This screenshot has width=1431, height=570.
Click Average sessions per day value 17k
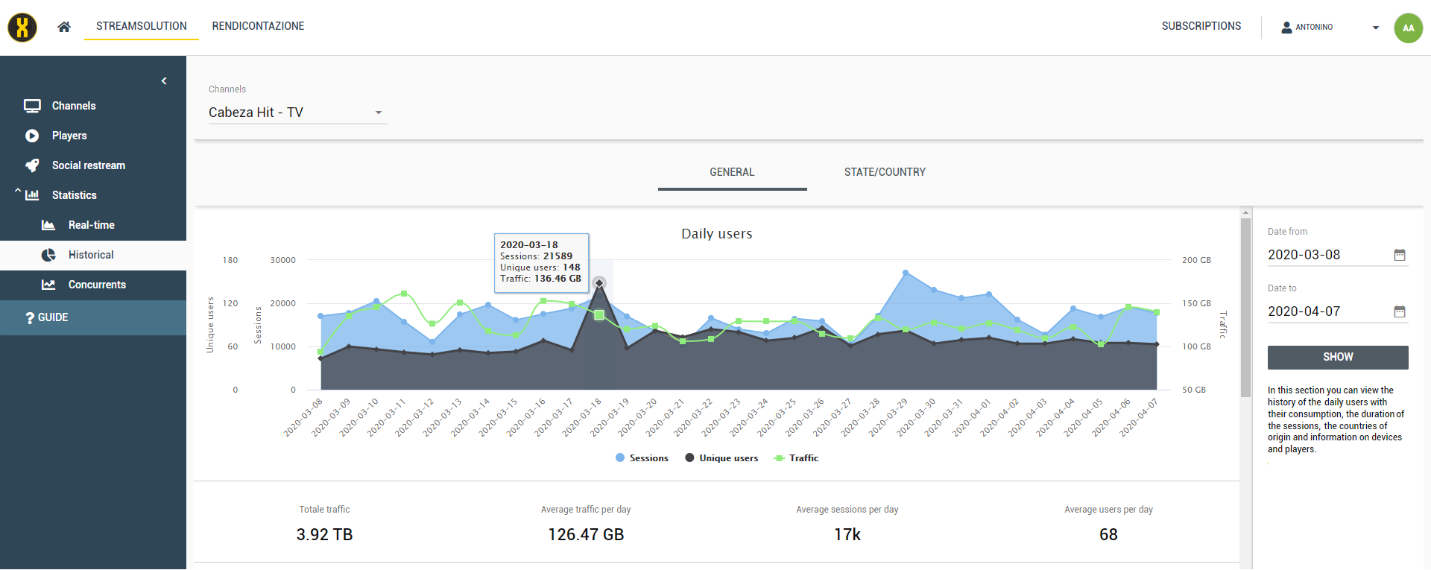pyautogui.click(x=847, y=535)
